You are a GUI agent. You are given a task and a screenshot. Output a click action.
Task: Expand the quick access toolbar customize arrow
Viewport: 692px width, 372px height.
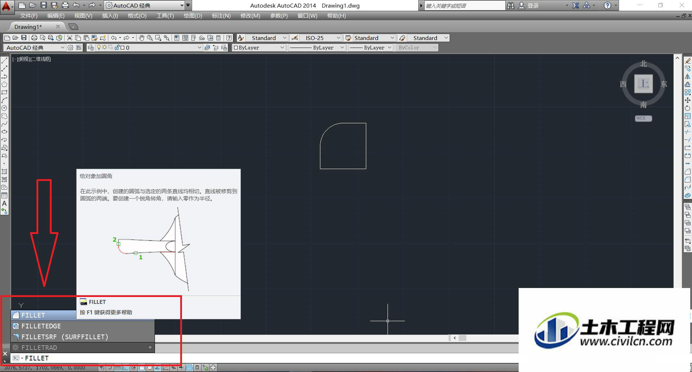[188, 5]
